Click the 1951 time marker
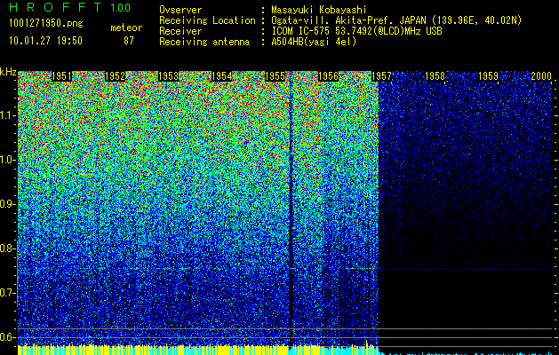 (x=61, y=76)
